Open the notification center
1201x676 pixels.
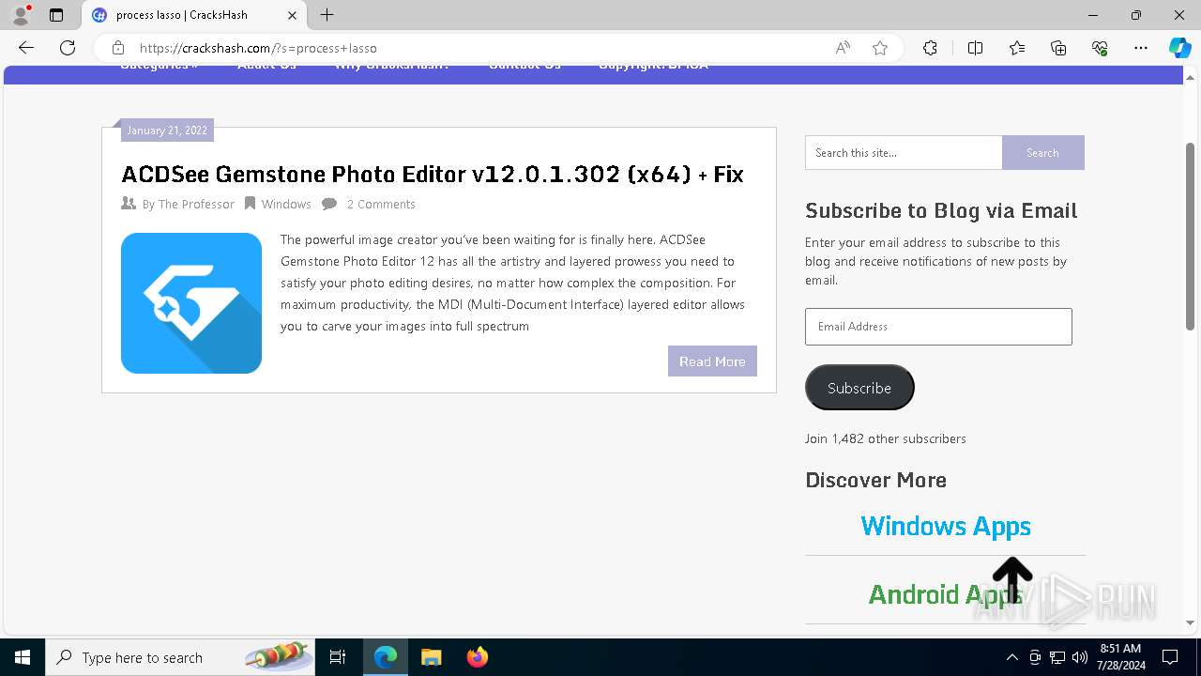1170,657
